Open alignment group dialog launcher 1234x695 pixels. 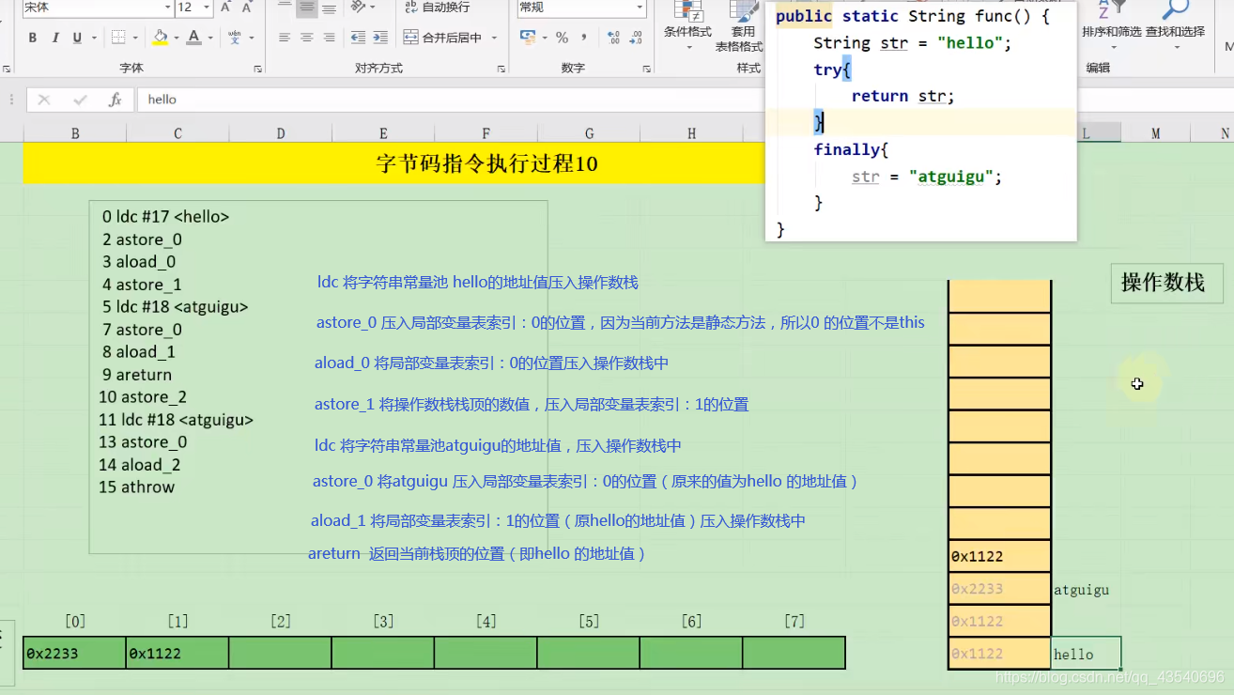[x=501, y=69]
